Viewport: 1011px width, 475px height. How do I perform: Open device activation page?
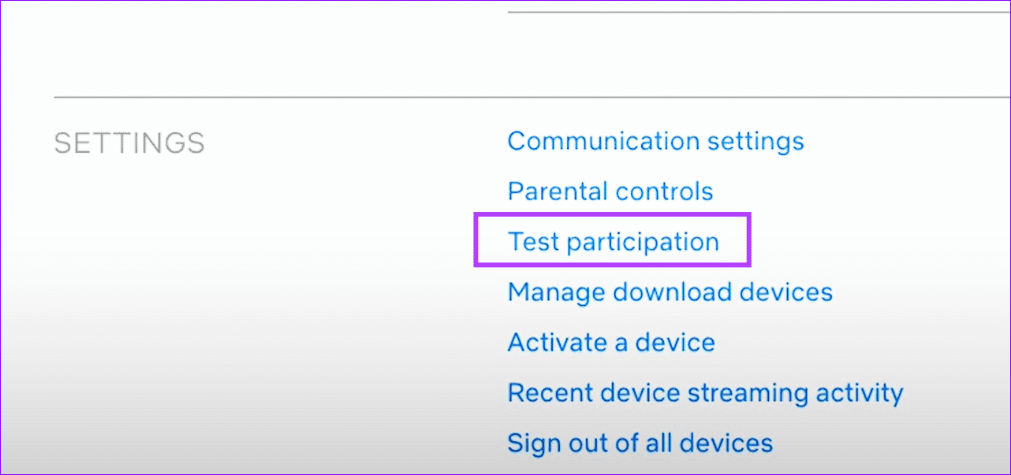coord(611,342)
